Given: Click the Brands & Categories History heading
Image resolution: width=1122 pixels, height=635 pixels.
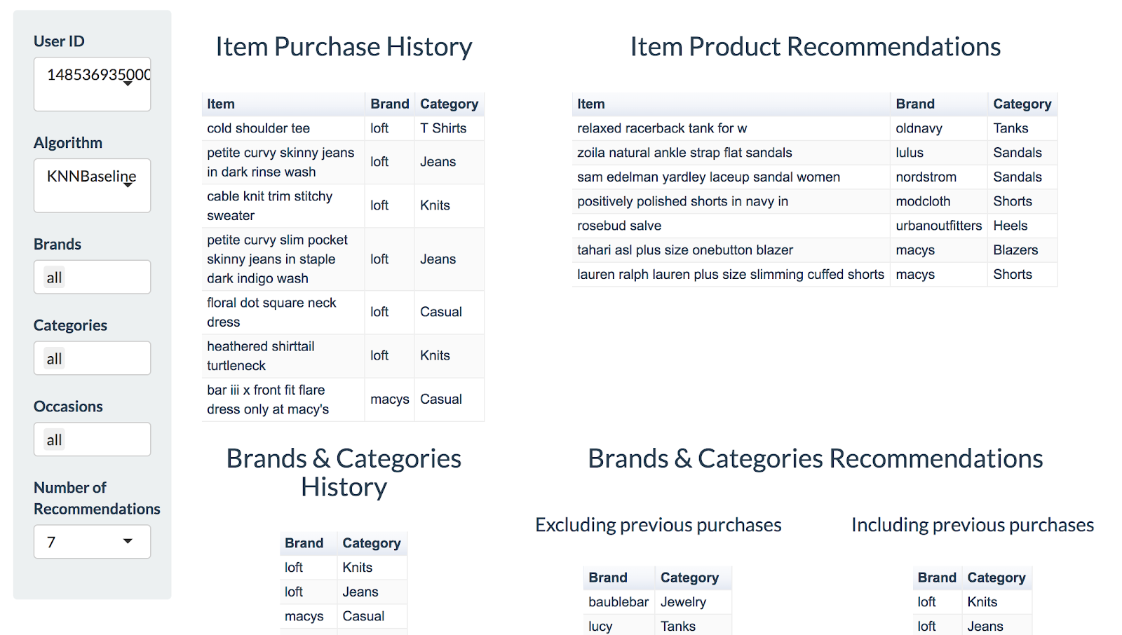Looking at the screenshot, I should [x=344, y=472].
